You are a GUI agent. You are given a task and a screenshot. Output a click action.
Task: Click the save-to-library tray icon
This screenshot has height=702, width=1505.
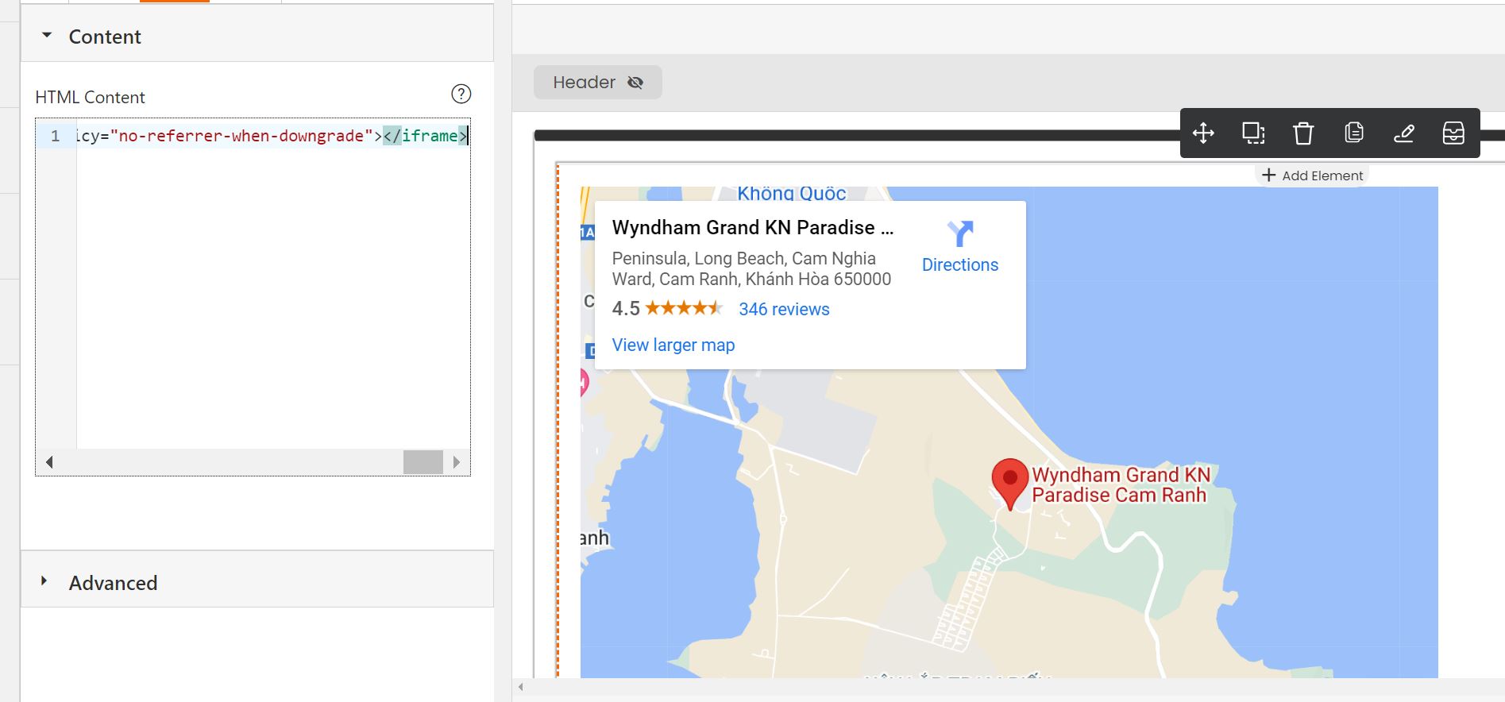pos(1453,133)
